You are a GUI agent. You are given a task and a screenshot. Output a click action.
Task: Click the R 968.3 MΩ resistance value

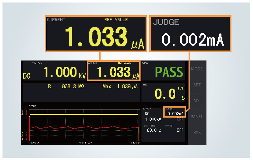pyautogui.click(x=66, y=86)
